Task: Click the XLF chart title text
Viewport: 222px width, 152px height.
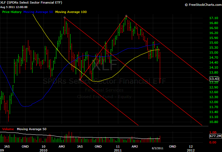Action: (x=31, y=2)
